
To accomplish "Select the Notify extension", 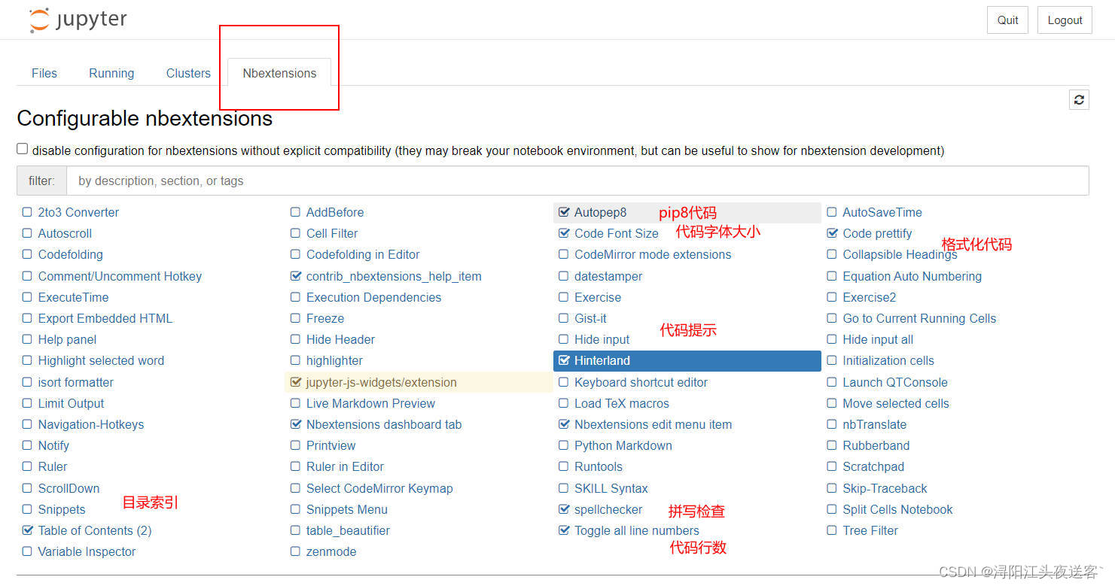I will pos(53,445).
